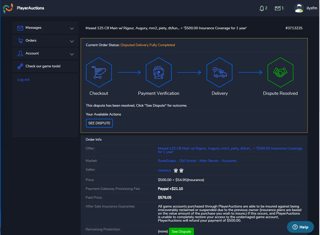
Task: Click order number #3713225
Action: pos(294,28)
